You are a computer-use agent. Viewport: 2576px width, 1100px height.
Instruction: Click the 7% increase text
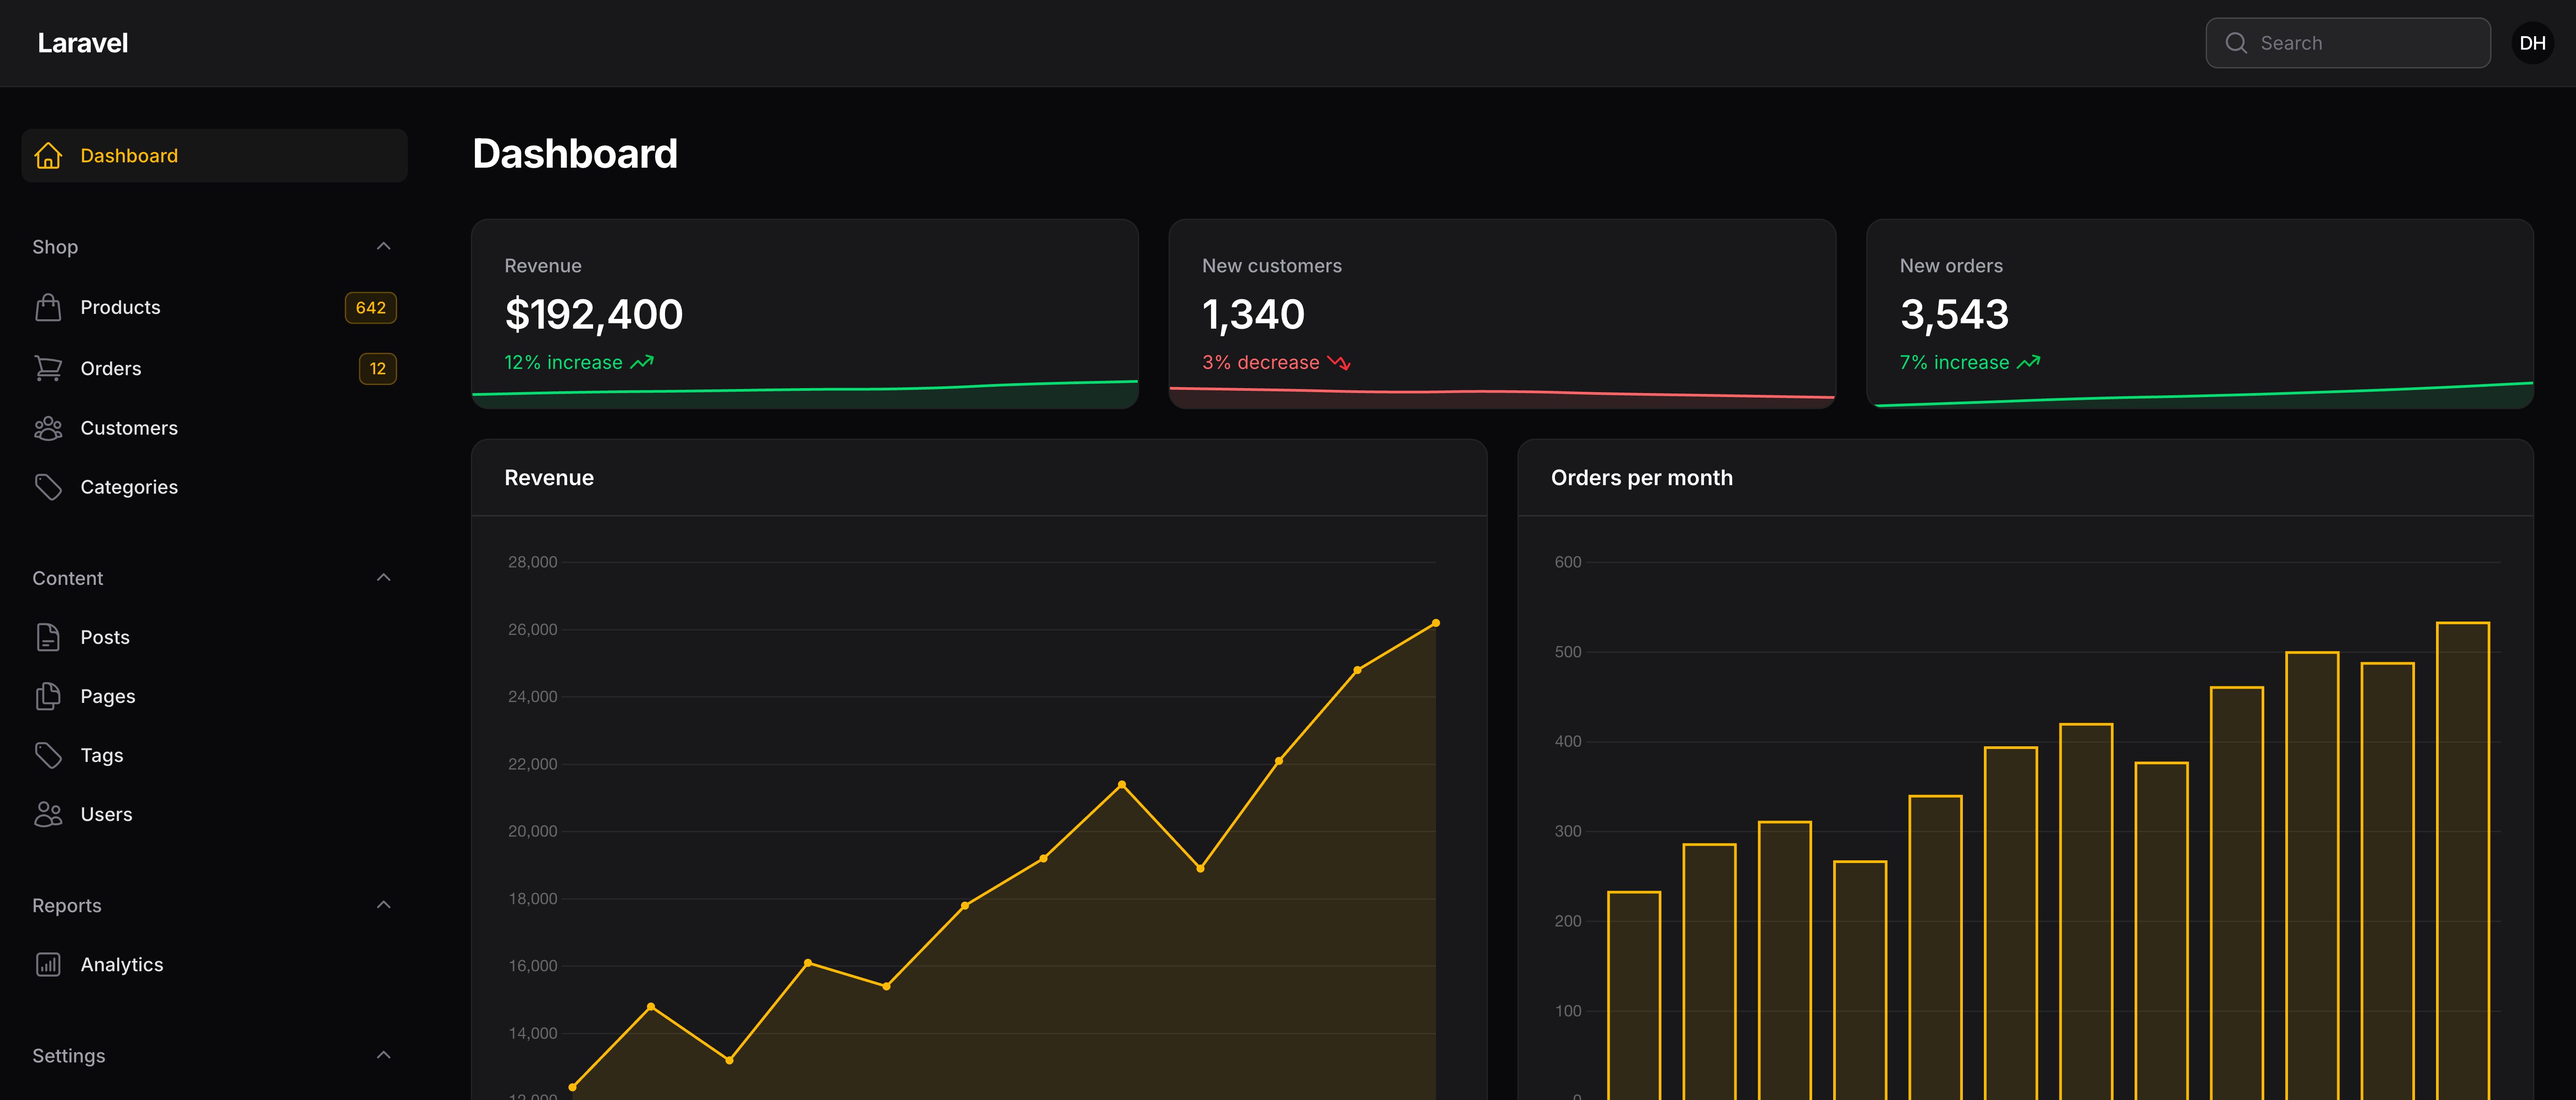1954,362
